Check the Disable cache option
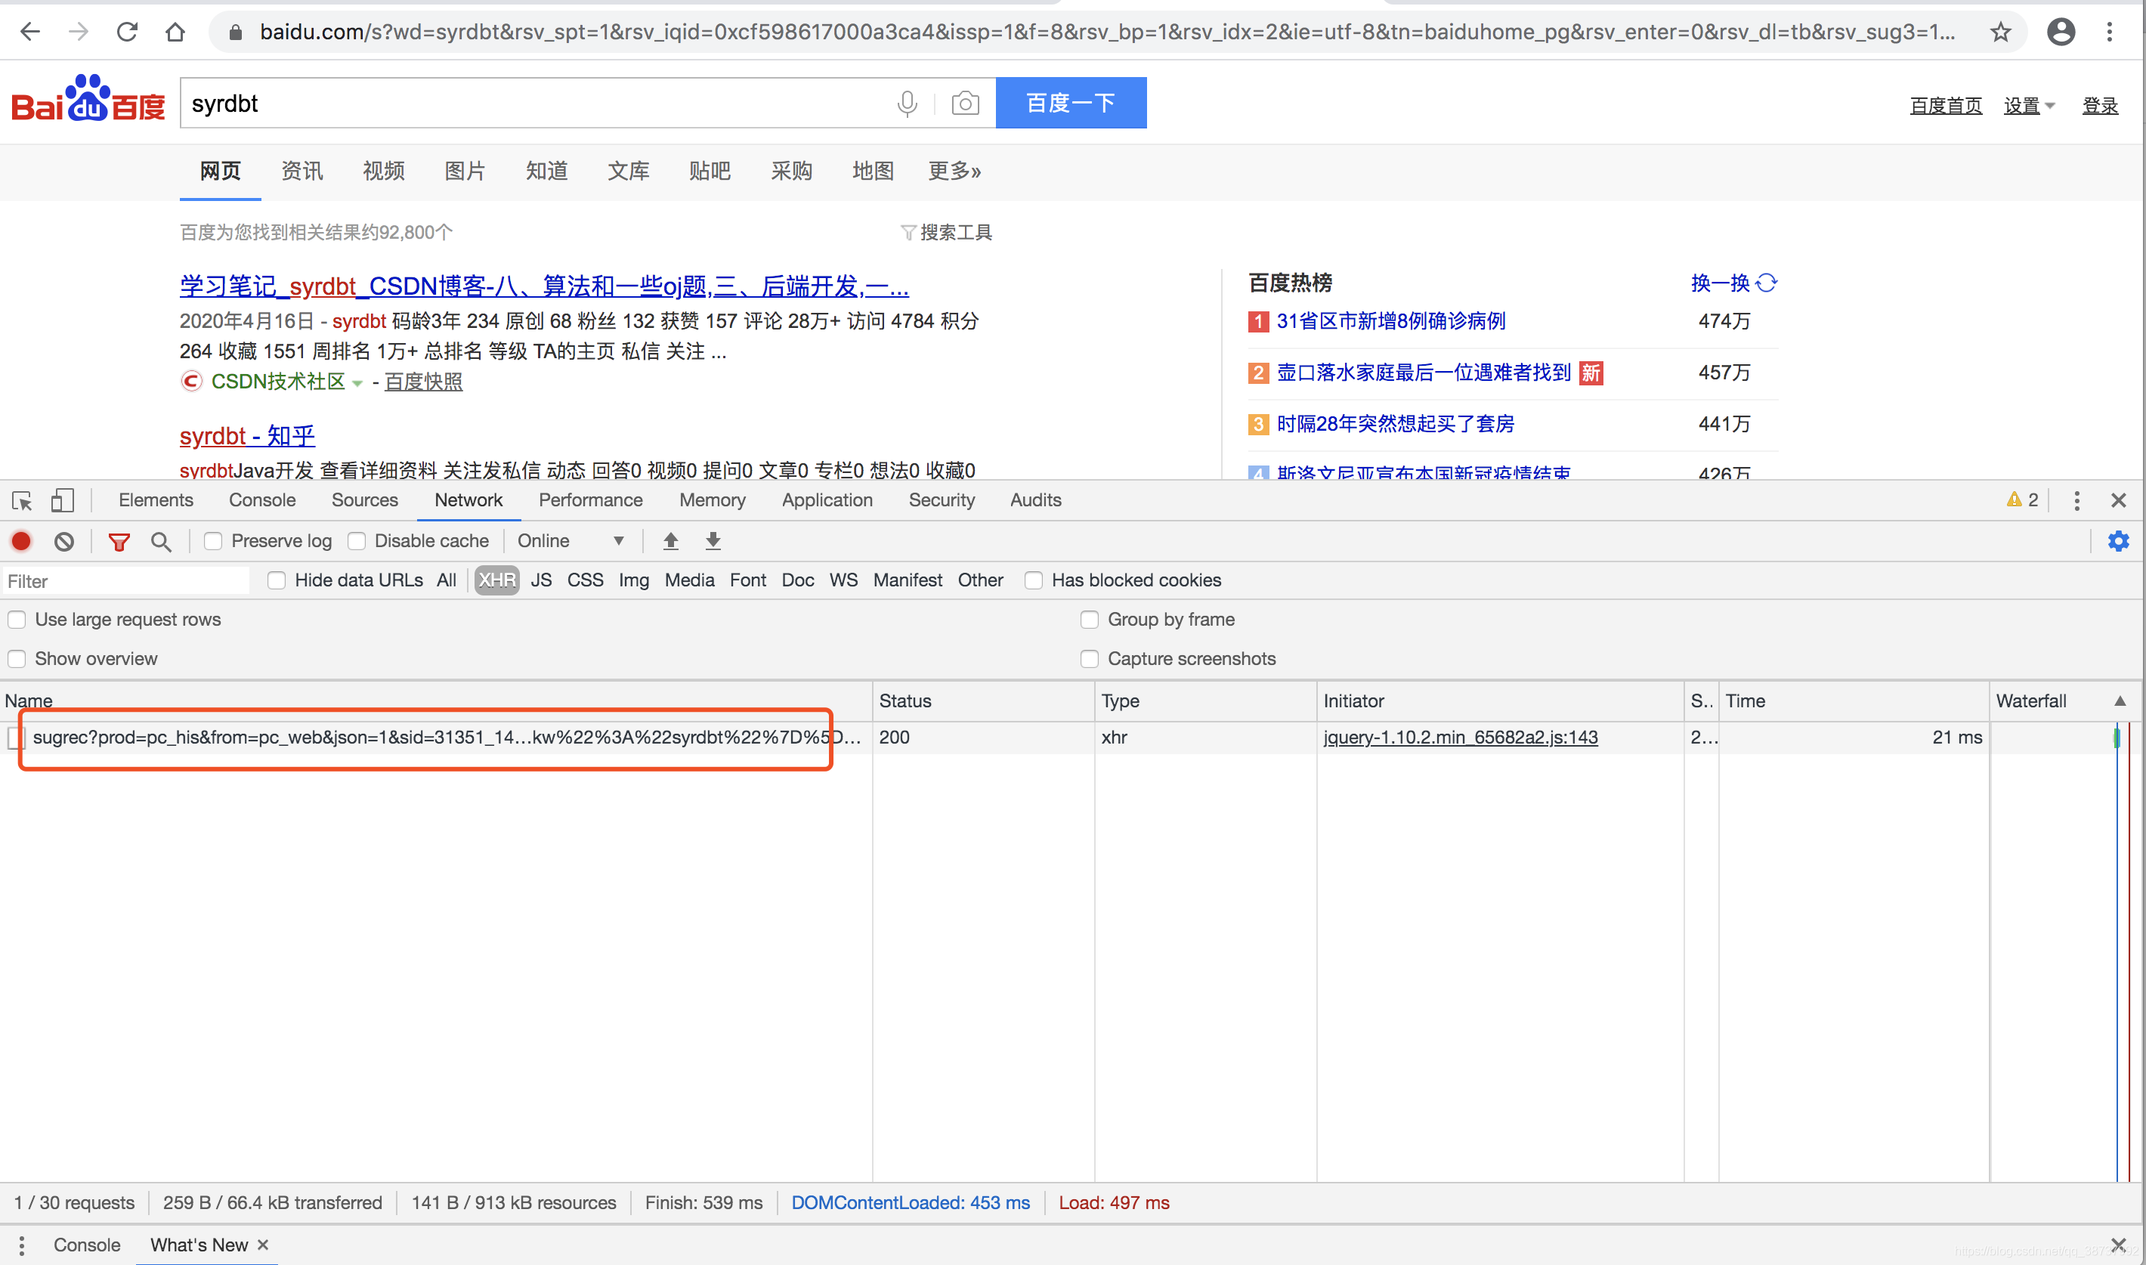Viewport: 2146px width, 1265px height. click(x=357, y=541)
